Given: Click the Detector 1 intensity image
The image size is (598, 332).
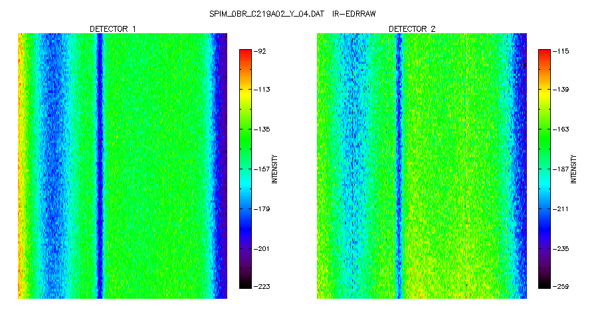Looking at the screenshot, I should click(x=122, y=166).
